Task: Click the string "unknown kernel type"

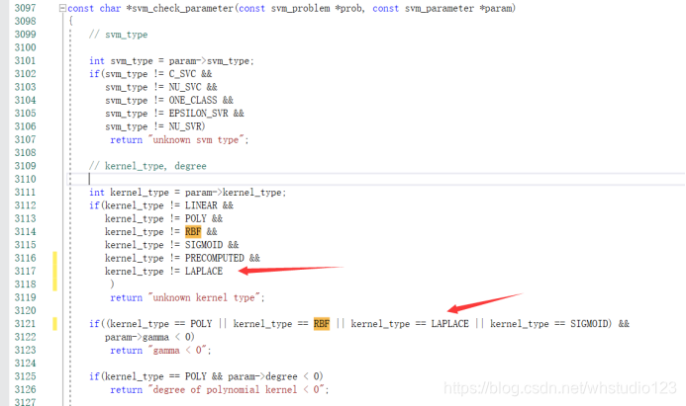Action: (204, 297)
